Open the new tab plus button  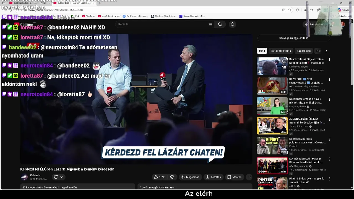click(x=100, y=3)
